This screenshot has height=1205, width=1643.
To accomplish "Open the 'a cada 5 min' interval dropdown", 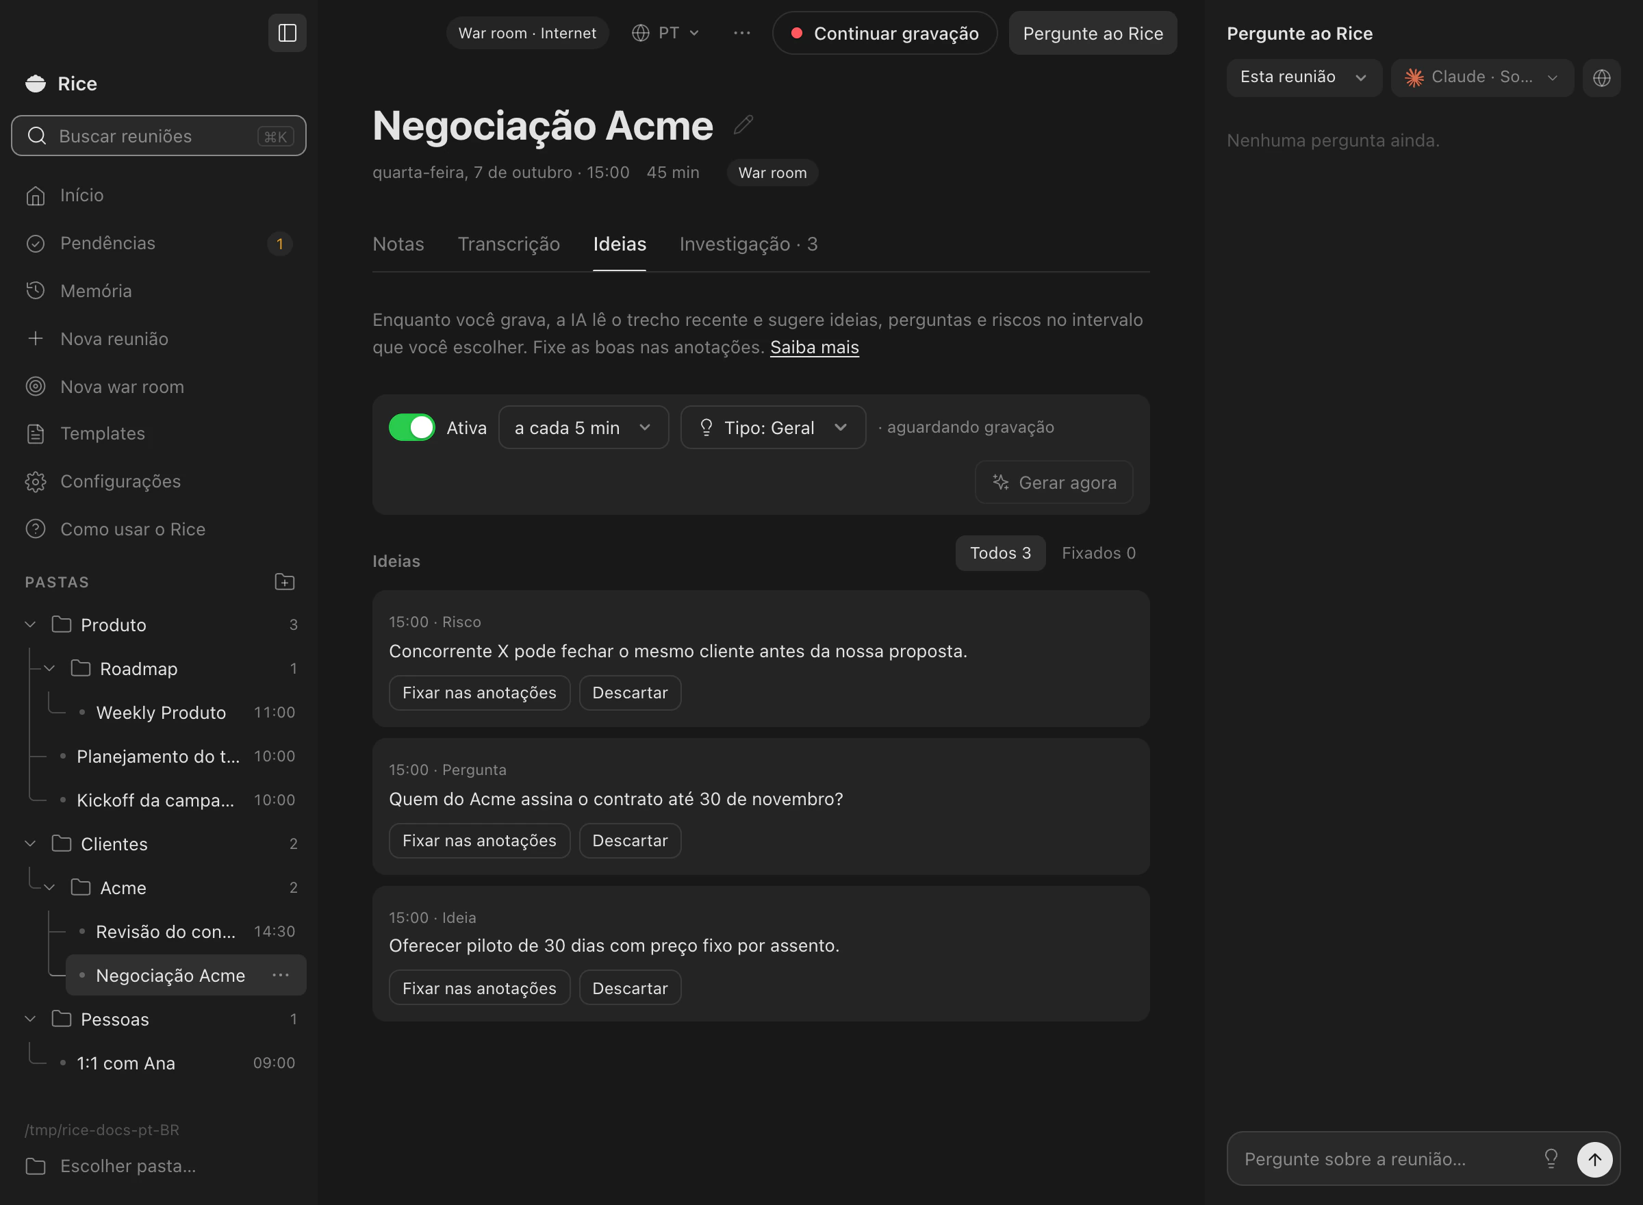I will 583,427.
